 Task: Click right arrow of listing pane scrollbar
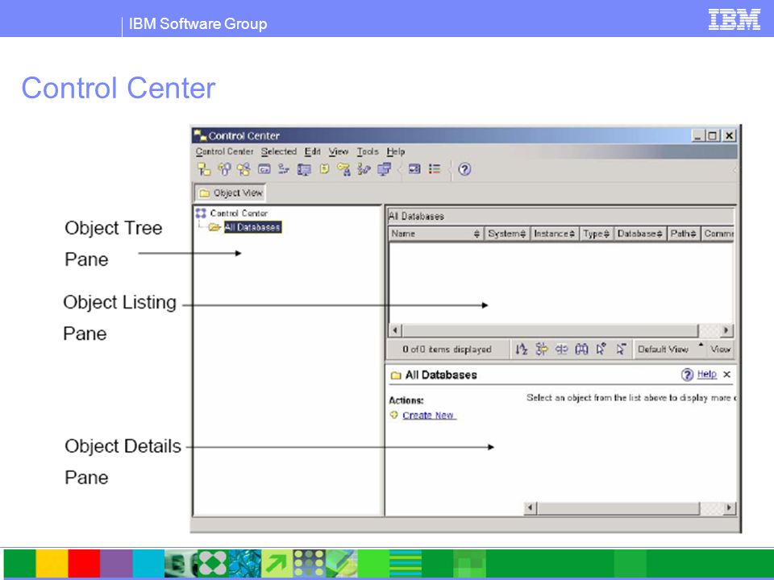click(x=726, y=330)
